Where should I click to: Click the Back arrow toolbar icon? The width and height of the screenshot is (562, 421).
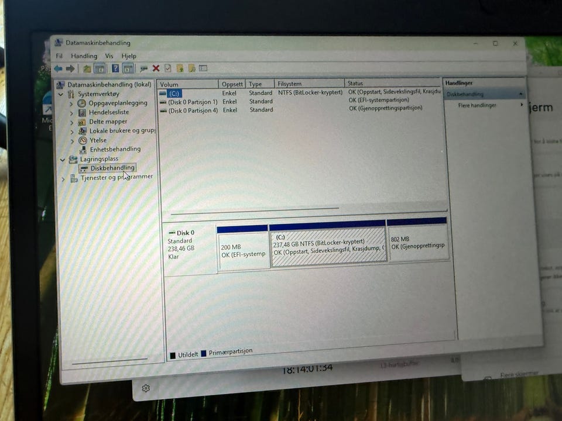point(58,68)
